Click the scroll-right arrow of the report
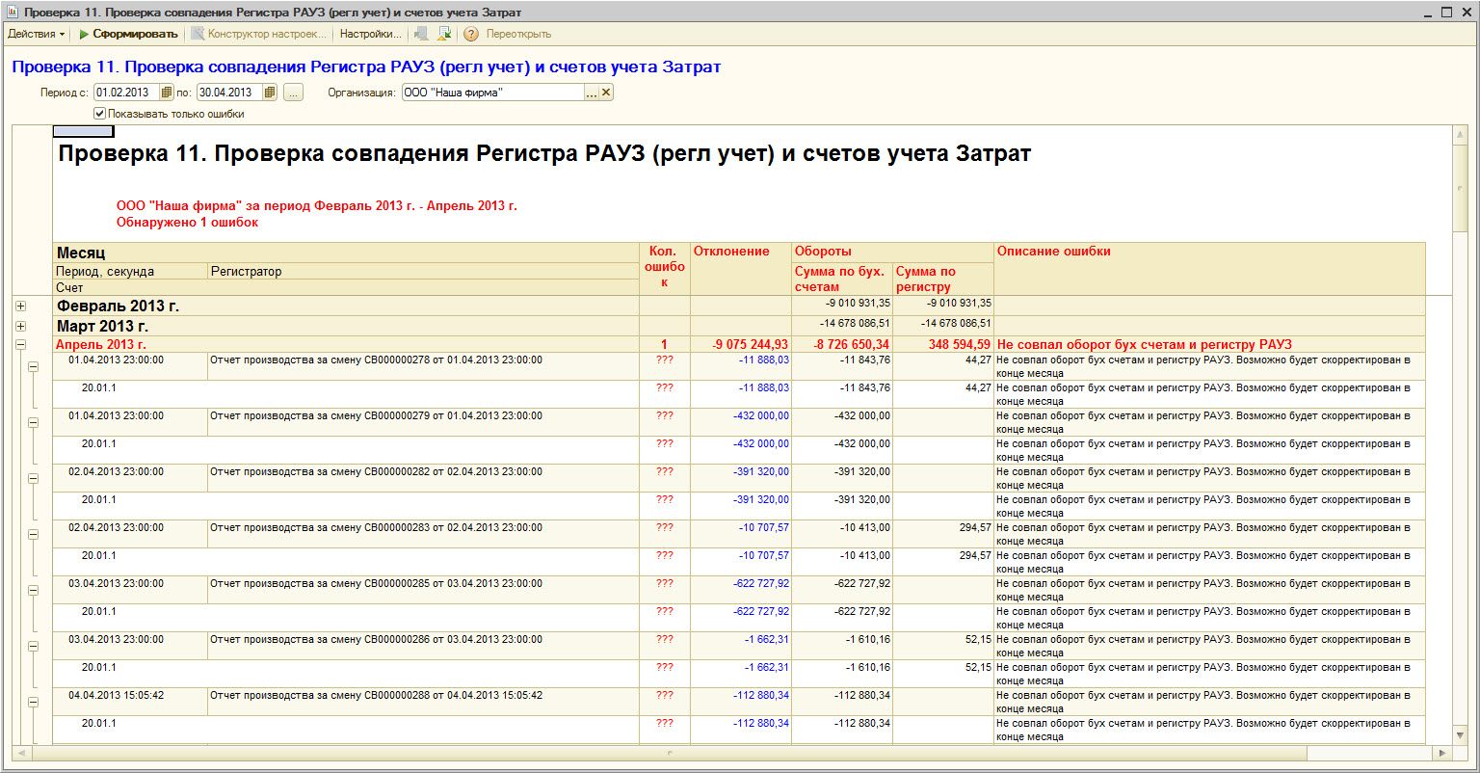The height and width of the screenshot is (773, 1480). [1442, 753]
